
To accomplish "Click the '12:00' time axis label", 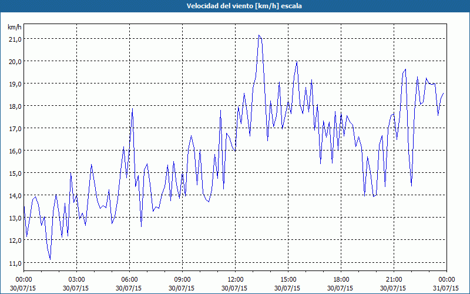I will 236,280.
